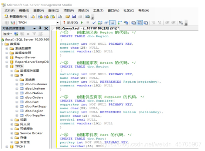Select the dbo.PartSupp table
Image resolution: width=205 pixels, height=151 pixels.
(36, 107)
